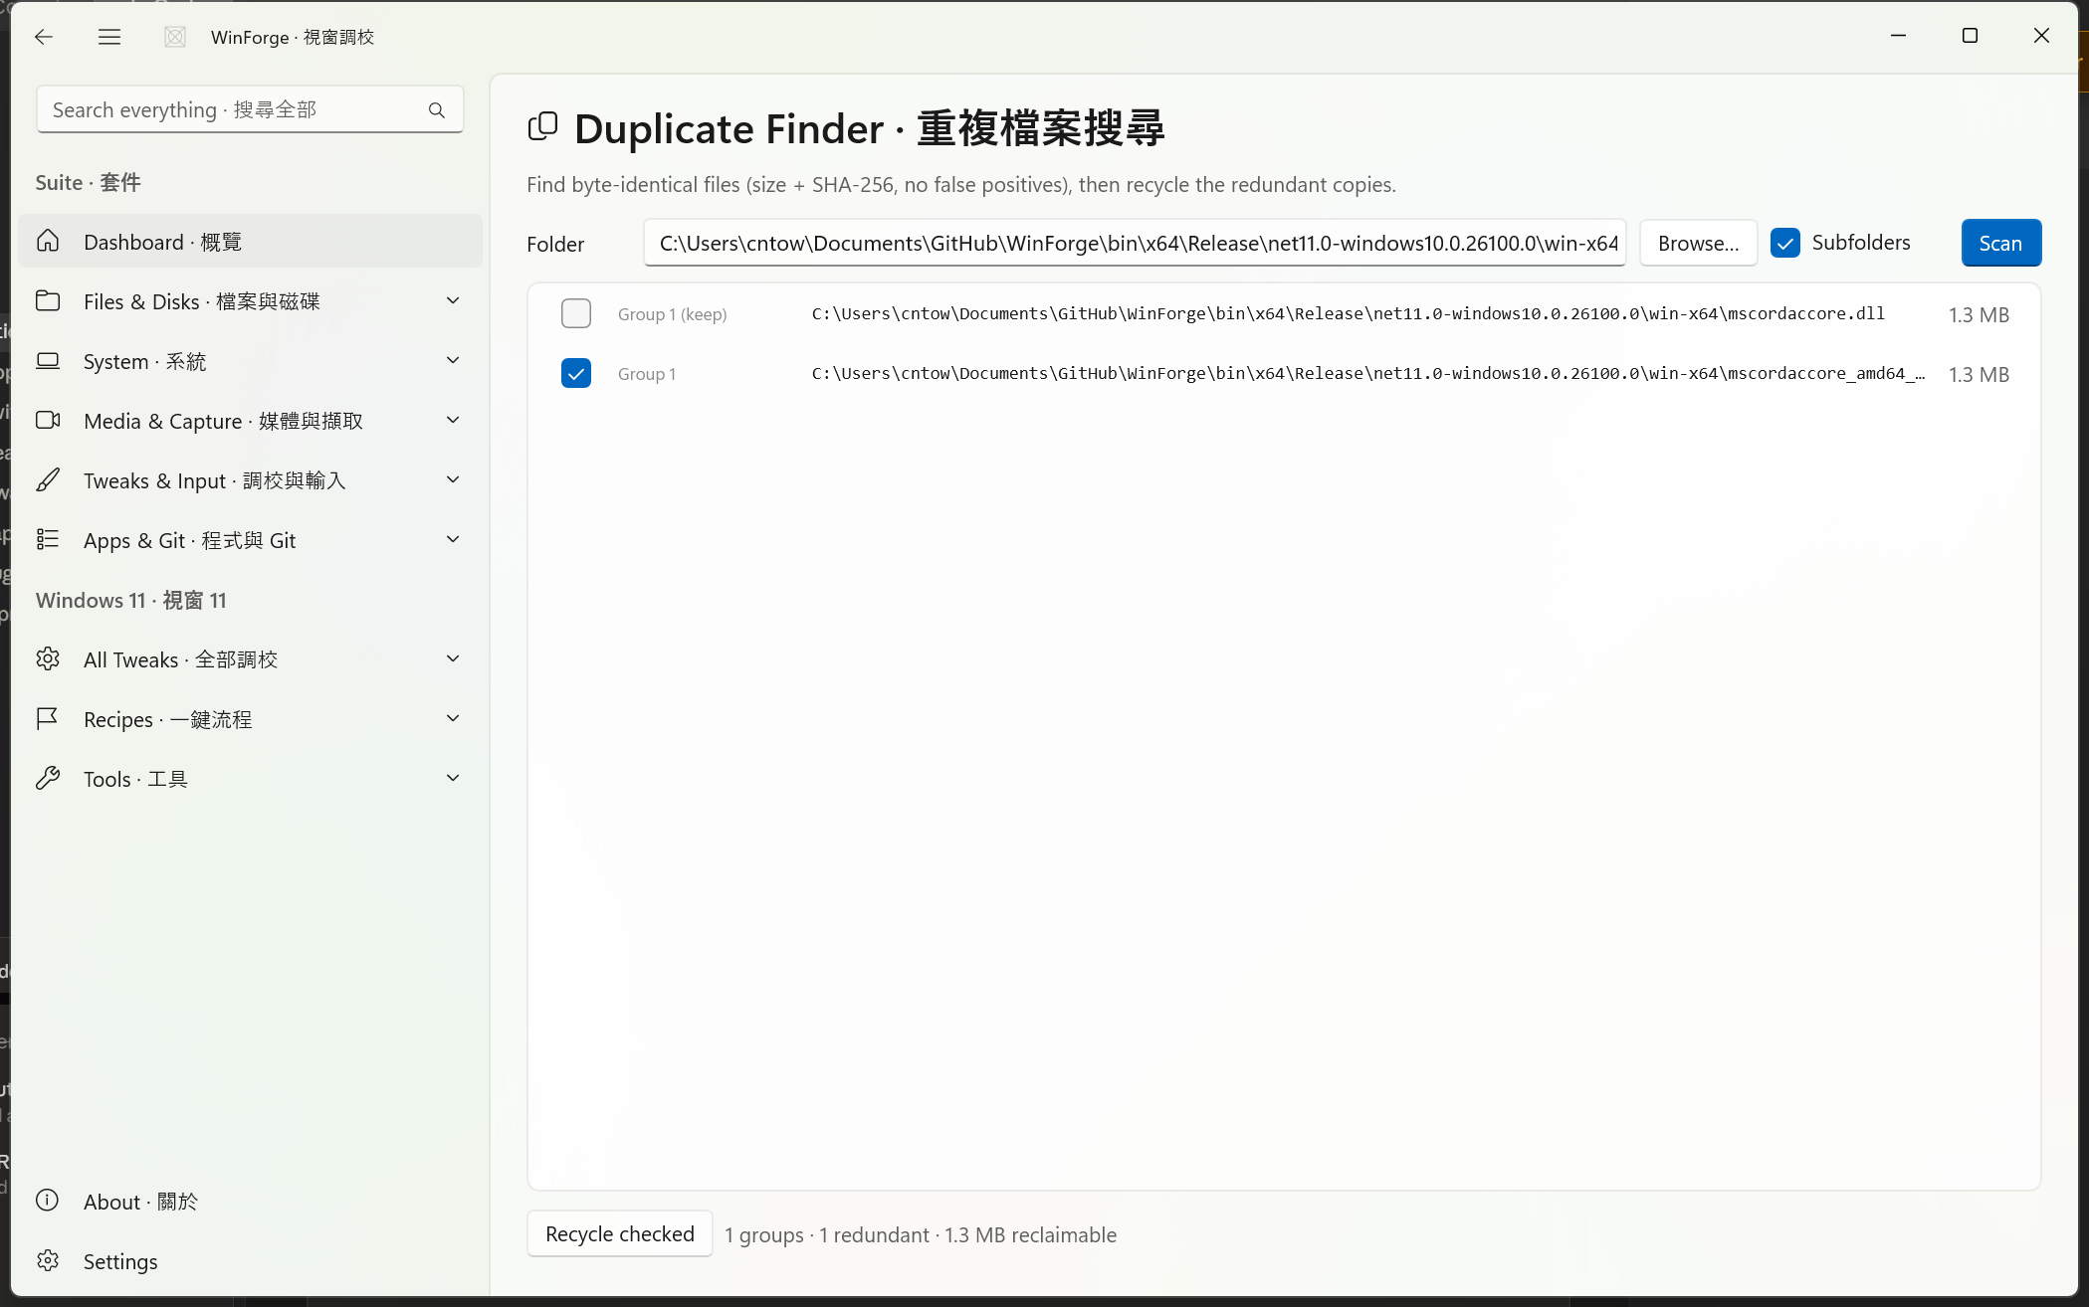The width and height of the screenshot is (2089, 1307).
Task: Click the System laptop icon
Action: [48, 361]
